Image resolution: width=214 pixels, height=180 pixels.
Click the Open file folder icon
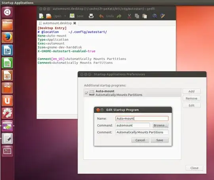tap(49, 16)
